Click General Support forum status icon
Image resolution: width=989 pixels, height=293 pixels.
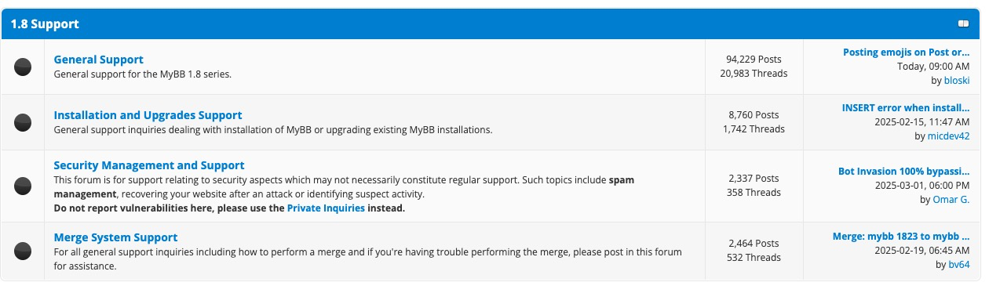tap(24, 67)
